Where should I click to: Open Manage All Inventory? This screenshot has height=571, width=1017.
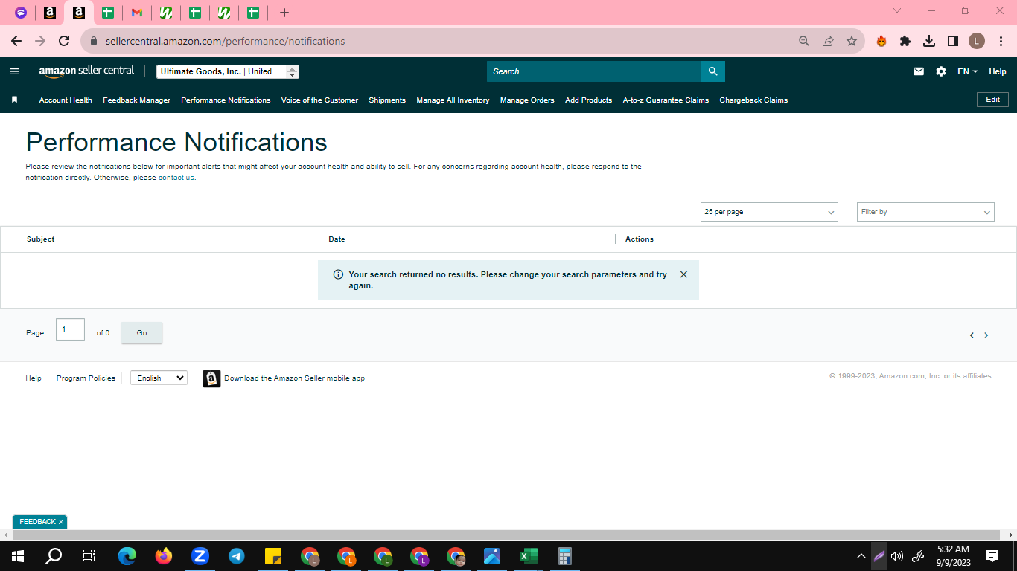[x=453, y=100]
